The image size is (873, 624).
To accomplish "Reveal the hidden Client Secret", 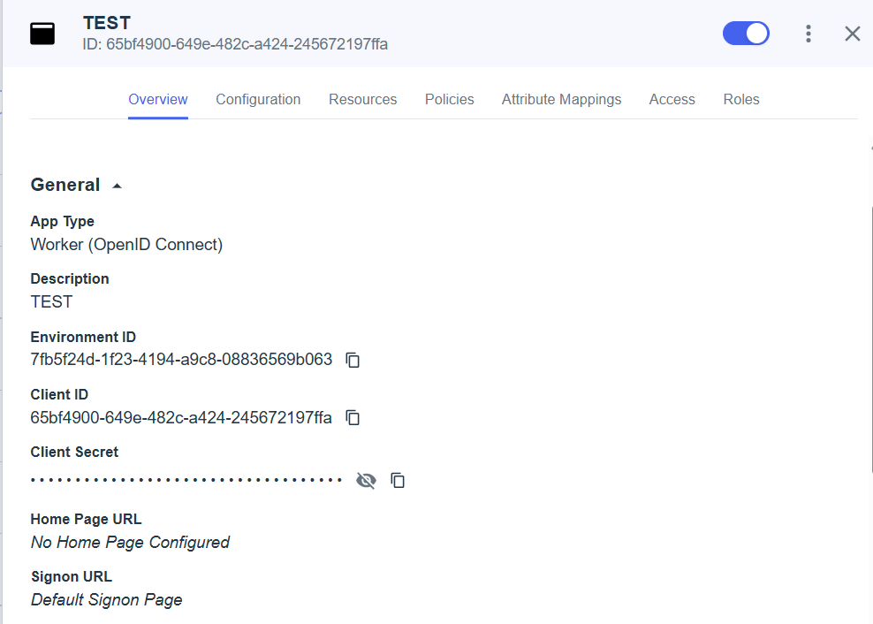I will coord(366,480).
